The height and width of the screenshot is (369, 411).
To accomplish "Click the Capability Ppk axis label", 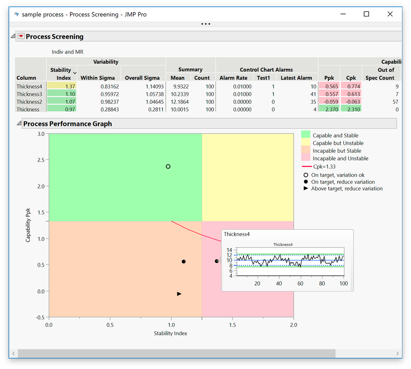I will coord(28,225).
